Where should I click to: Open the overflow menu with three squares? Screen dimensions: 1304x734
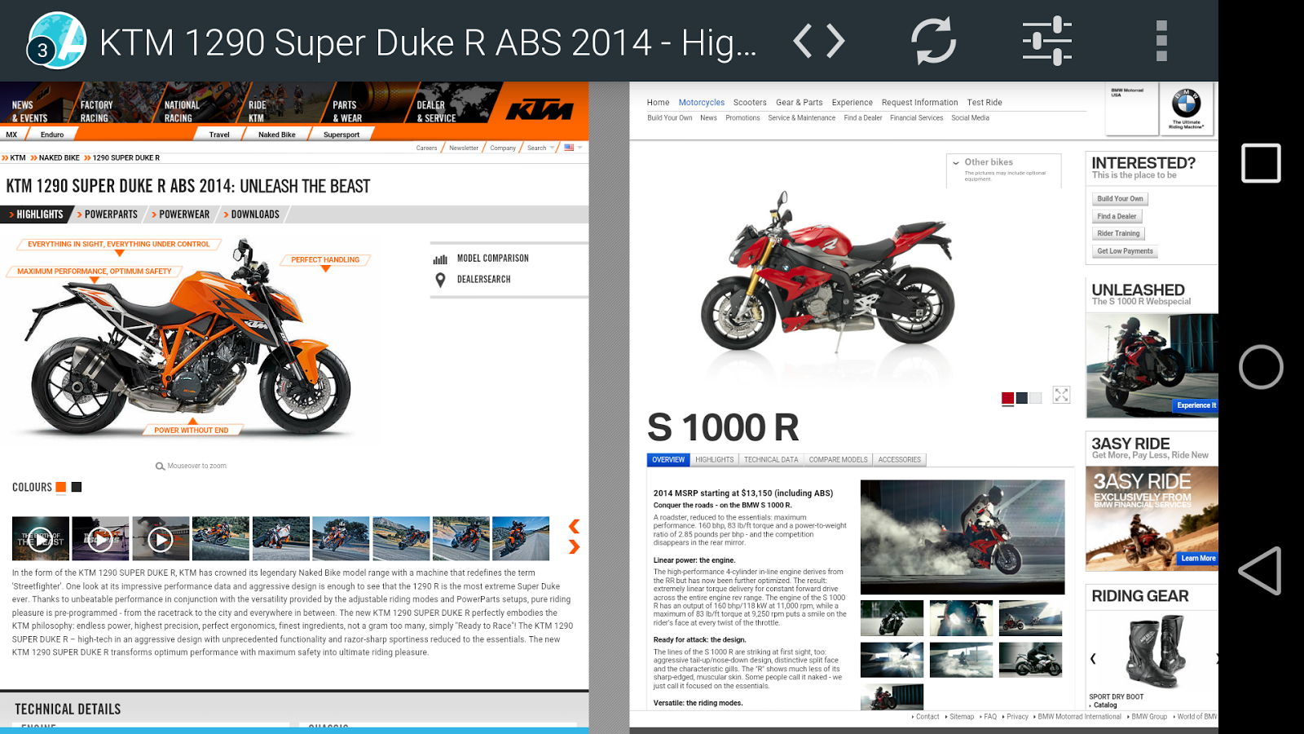click(x=1163, y=40)
